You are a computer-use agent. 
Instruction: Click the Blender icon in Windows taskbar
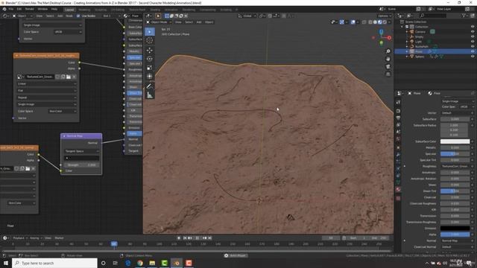177,263
